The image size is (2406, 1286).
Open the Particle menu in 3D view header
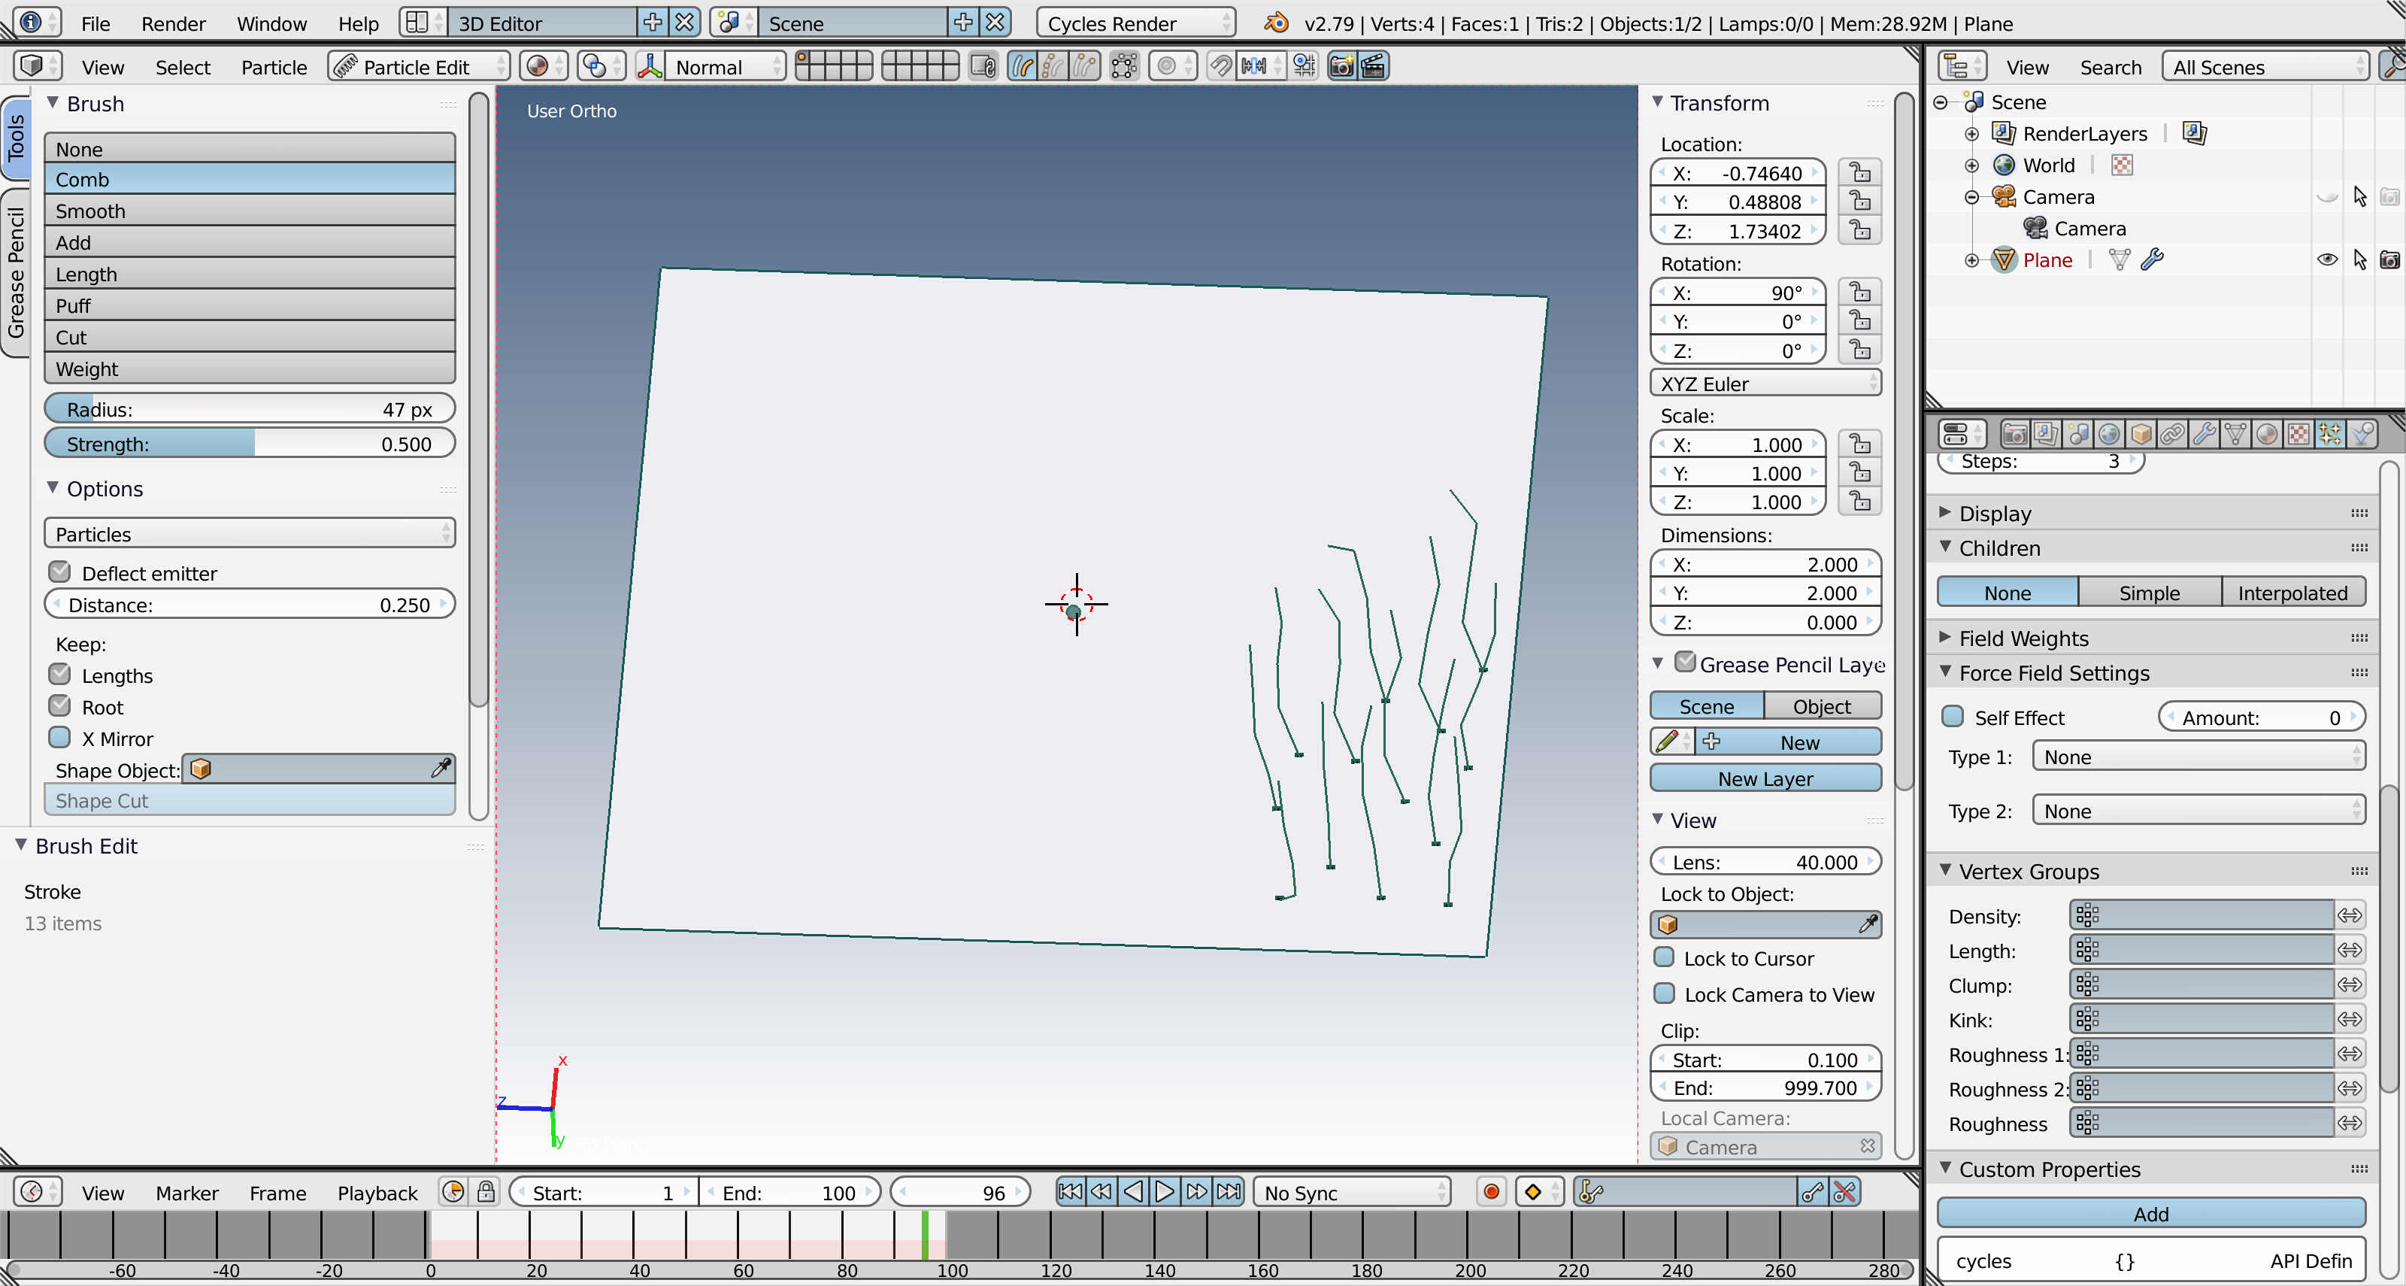point(274,67)
